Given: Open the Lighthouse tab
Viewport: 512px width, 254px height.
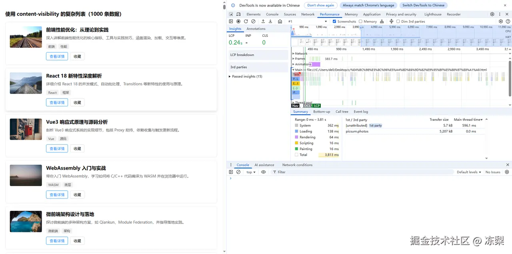Looking at the screenshot, I should [433, 14].
